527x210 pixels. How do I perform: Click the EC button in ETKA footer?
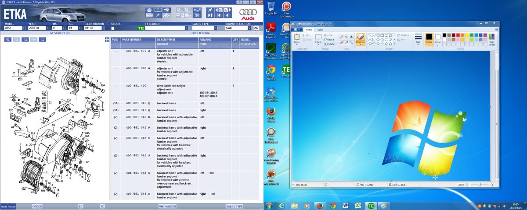(81, 206)
